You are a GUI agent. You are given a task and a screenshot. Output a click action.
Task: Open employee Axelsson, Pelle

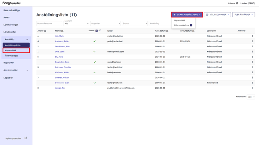(62, 41)
